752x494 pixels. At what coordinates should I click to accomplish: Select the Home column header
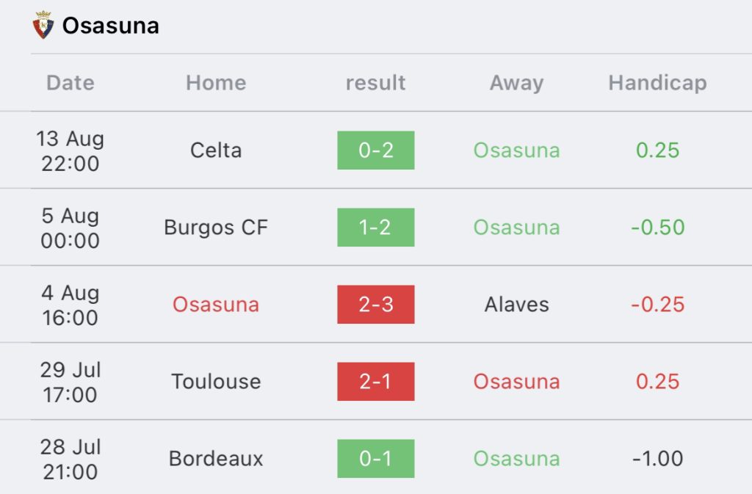216,83
